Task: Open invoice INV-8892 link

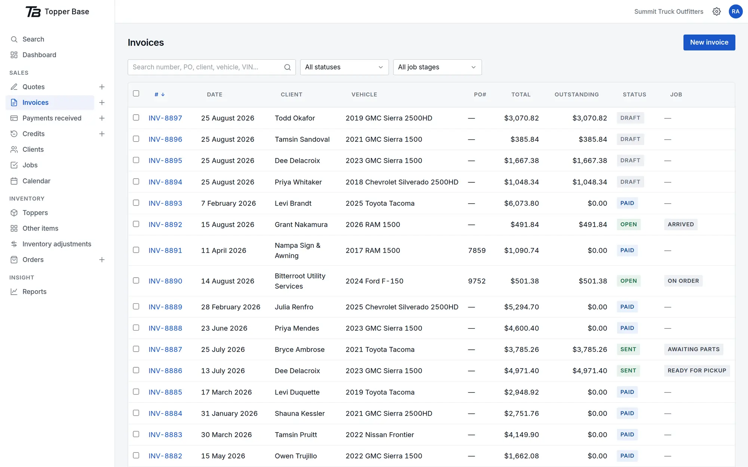Action: pos(165,225)
